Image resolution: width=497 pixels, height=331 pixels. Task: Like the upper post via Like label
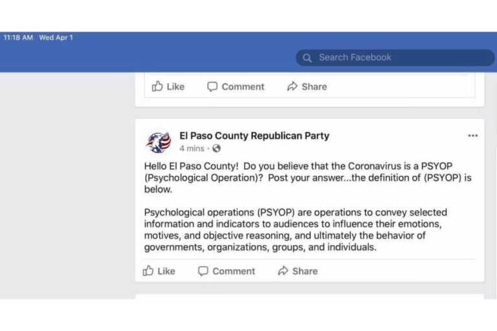coord(175,87)
